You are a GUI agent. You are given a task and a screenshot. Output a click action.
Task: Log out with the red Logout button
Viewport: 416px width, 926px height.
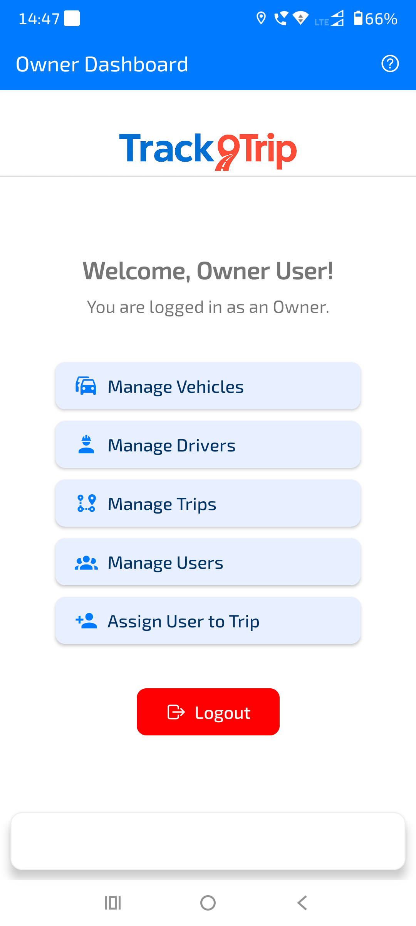click(208, 712)
